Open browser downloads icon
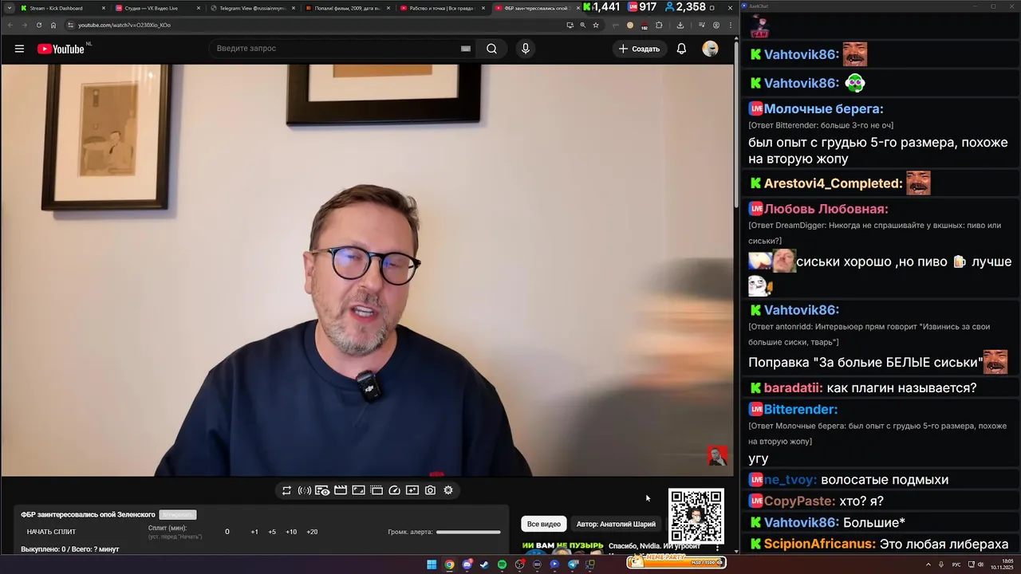The width and height of the screenshot is (1021, 574). tap(680, 25)
